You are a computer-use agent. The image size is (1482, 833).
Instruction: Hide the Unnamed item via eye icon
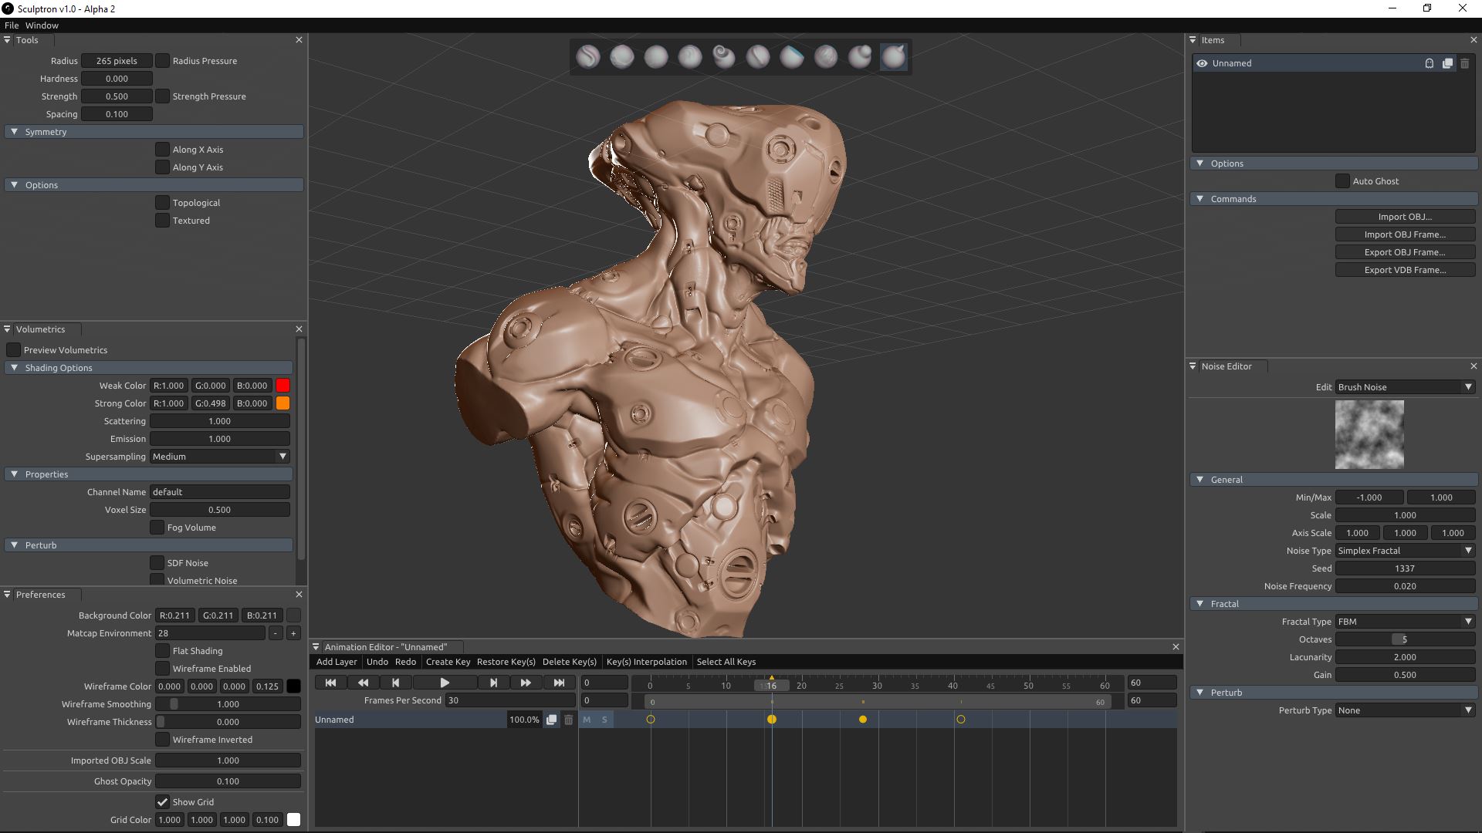click(1202, 63)
